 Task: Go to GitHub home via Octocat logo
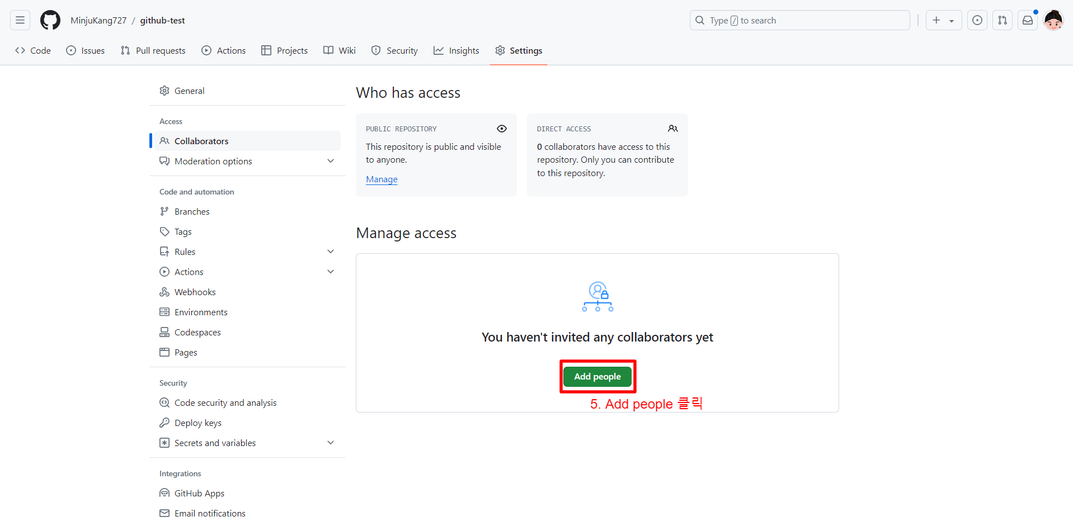pos(50,21)
